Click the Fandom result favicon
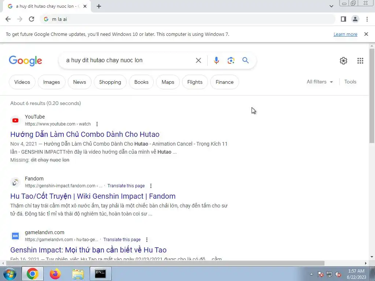This screenshot has height=281, width=375. coord(15,182)
